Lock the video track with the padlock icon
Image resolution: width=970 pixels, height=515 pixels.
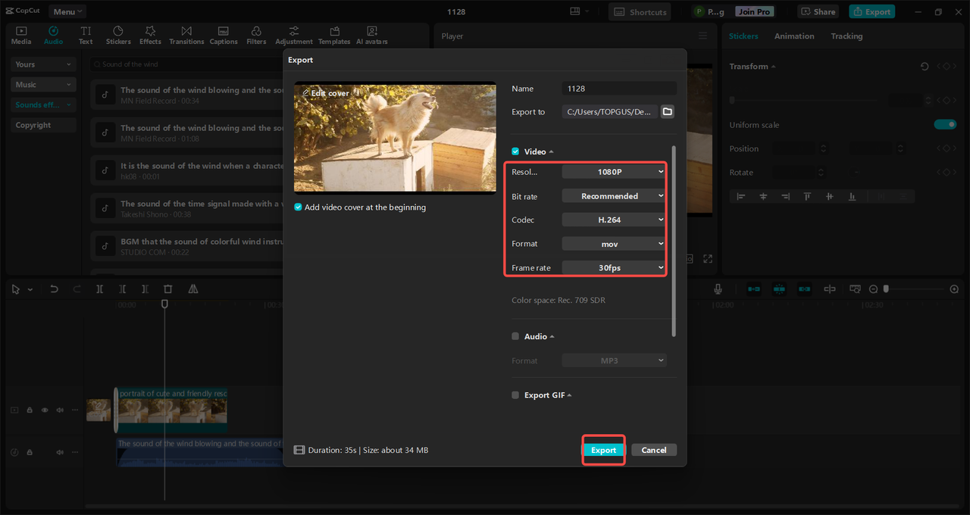30,410
